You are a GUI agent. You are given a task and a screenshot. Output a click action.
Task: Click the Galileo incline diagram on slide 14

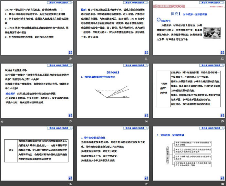[112, 92]
